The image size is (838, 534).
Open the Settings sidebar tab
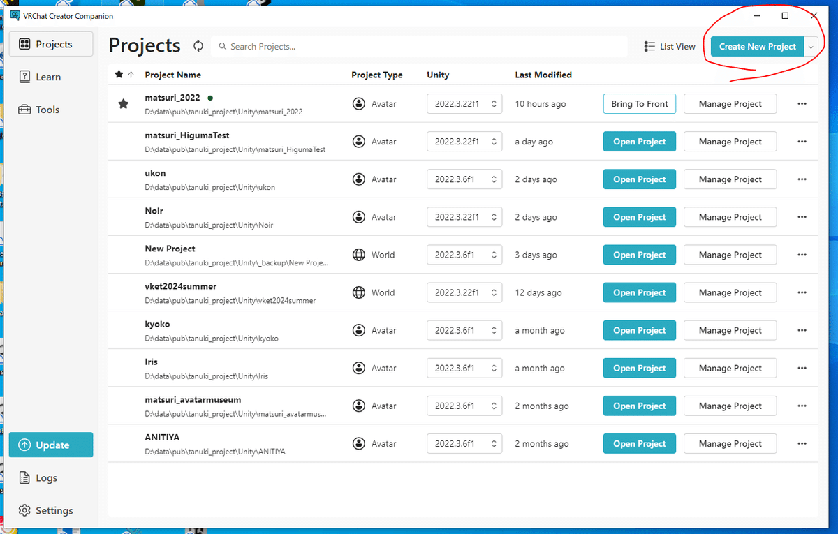click(51, 510)
